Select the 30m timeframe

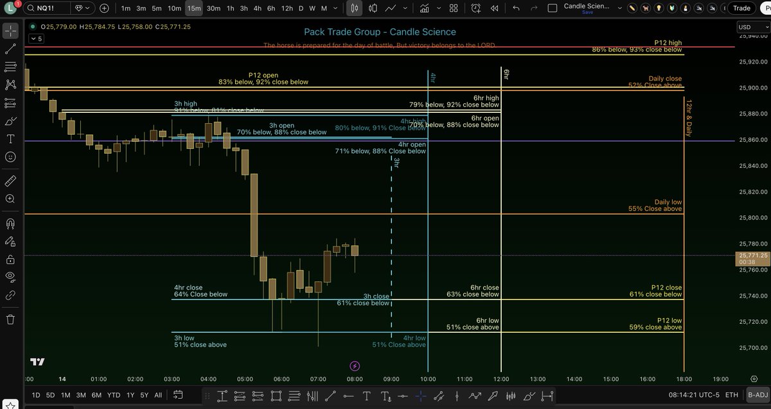213,8
